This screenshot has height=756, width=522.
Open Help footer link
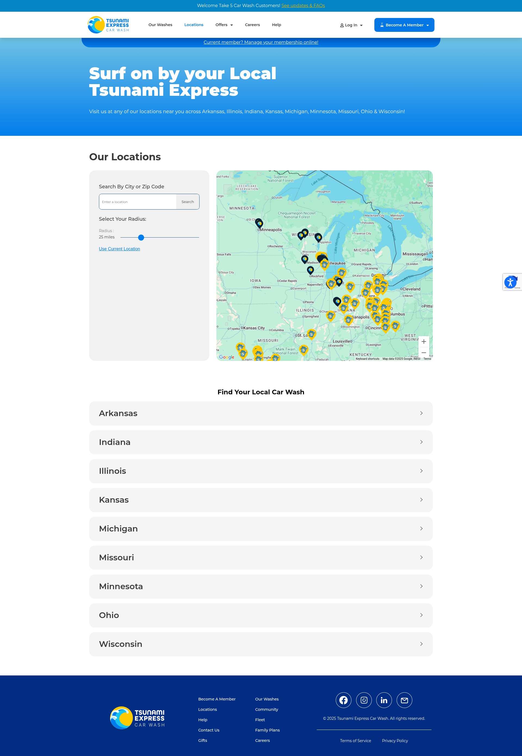click(x=203, y=720)
